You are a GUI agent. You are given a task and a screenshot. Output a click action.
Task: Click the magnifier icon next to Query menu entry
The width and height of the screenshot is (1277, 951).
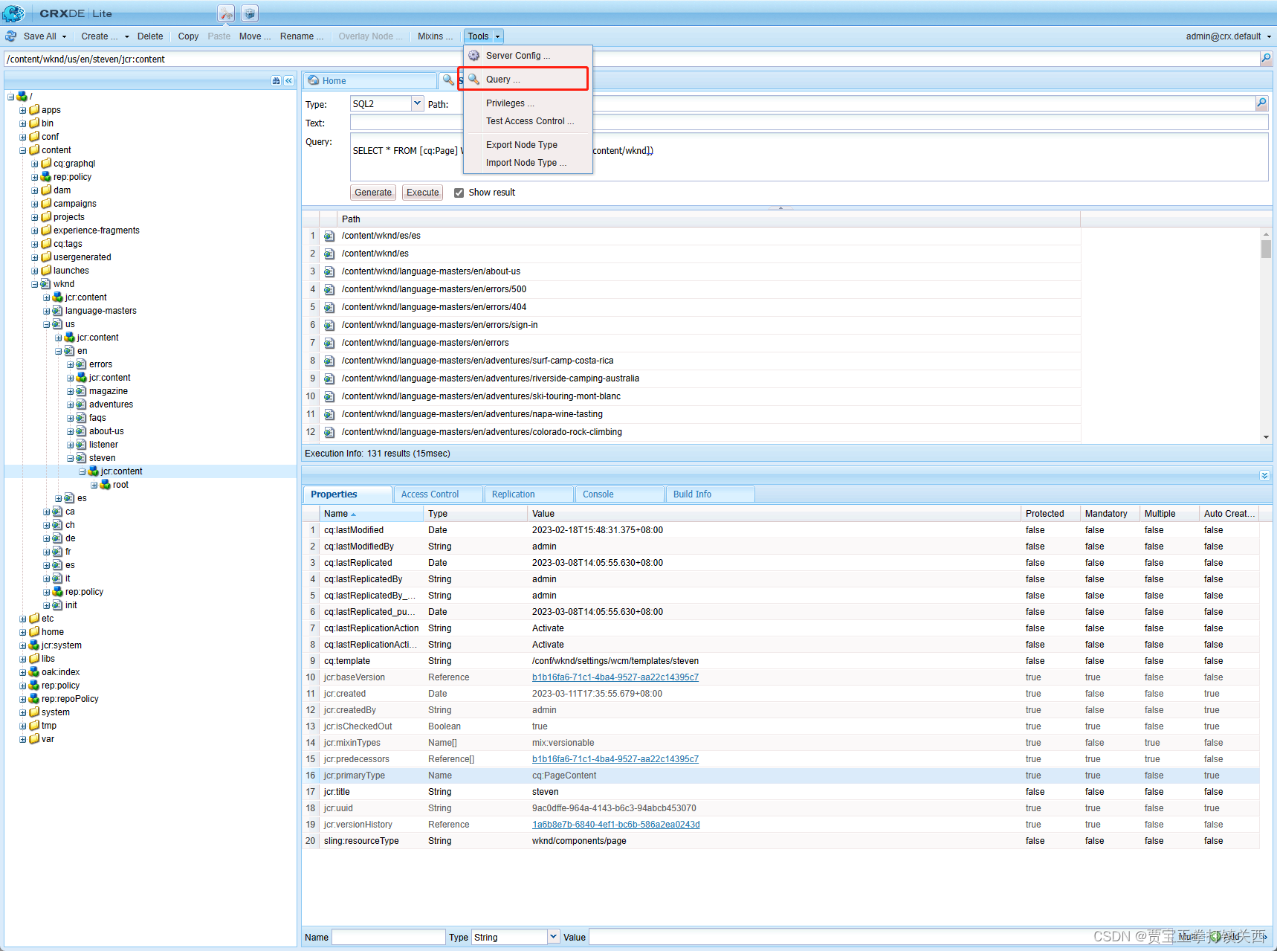473,79
